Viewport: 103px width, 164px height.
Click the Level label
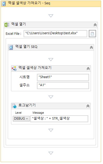[x=18, y=113]
